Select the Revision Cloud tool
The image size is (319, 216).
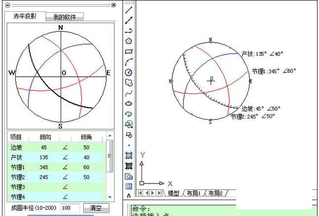(129, 83)
